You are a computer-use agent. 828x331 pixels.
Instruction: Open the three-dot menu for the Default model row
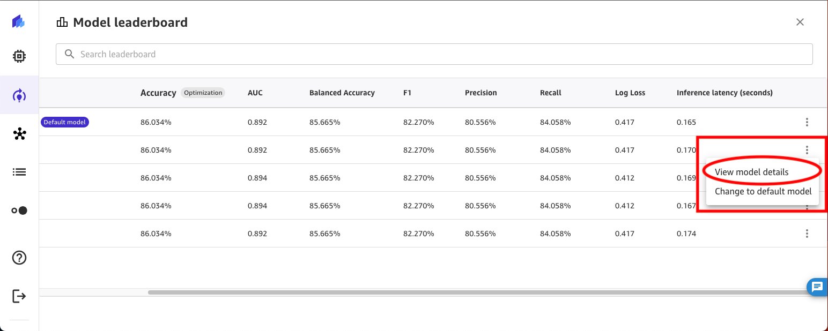point(807,122)
